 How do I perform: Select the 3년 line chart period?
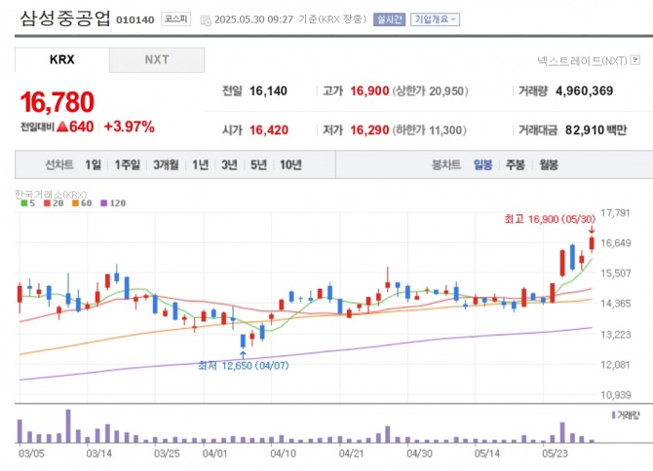tap(229, 165)
